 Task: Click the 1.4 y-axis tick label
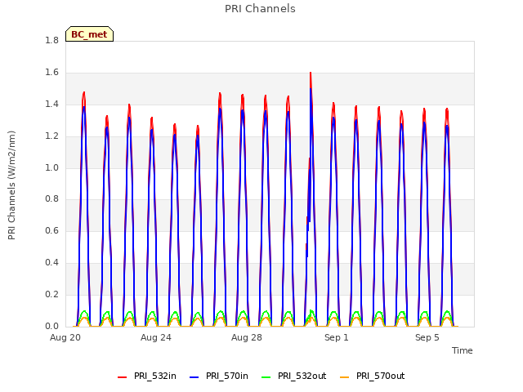(x=51, y=105)
